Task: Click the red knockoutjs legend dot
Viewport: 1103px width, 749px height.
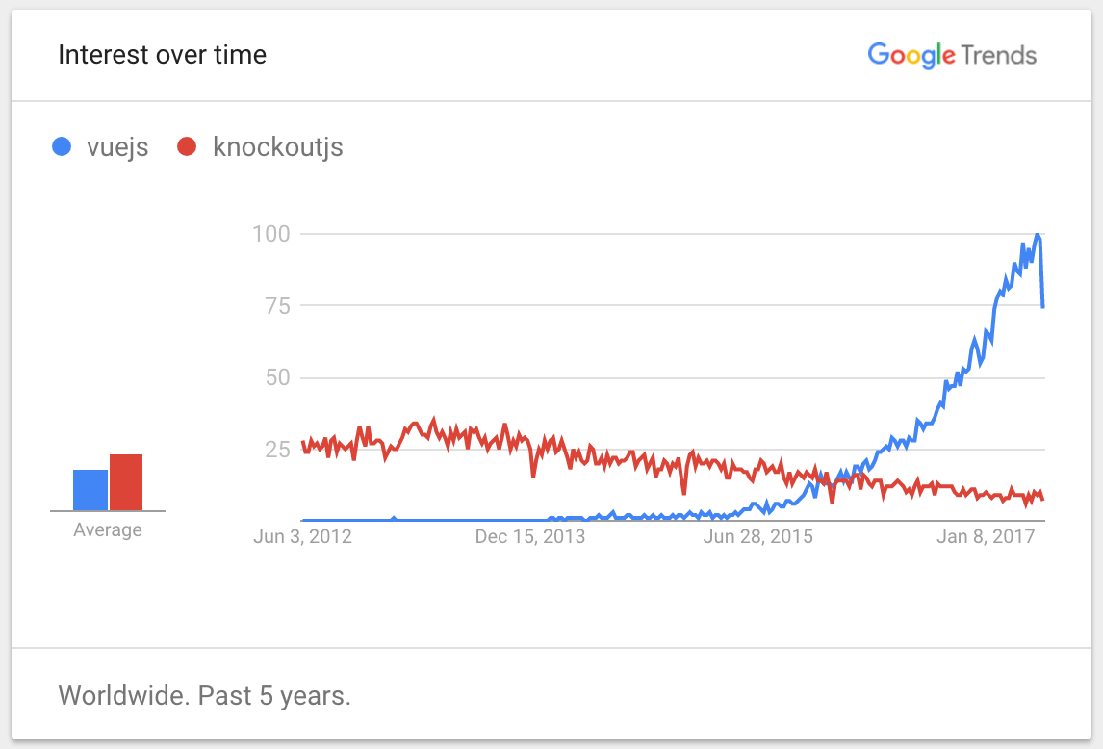Action: coord(187,147)
